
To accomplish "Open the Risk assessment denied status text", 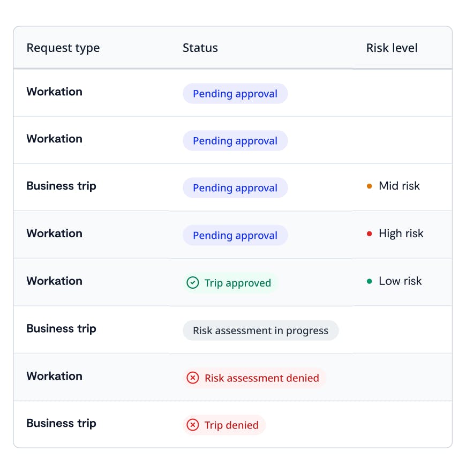I will pyautogui.click(x=261, y=378).
